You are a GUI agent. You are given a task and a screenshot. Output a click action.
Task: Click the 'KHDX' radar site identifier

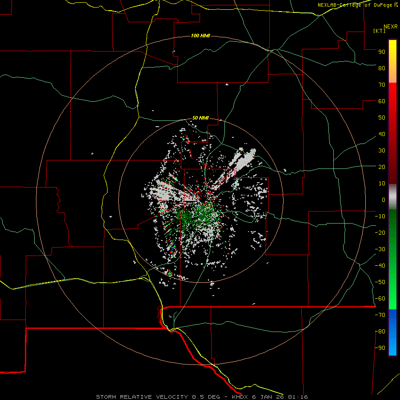point(240,397)
